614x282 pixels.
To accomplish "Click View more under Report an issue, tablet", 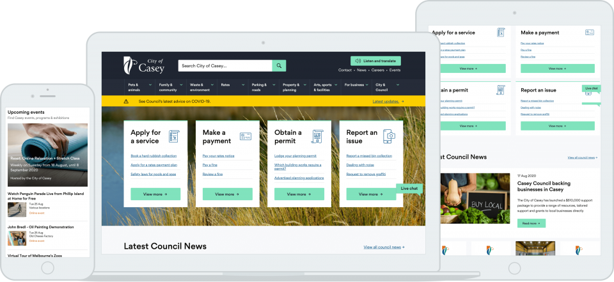I will [558, 126].
